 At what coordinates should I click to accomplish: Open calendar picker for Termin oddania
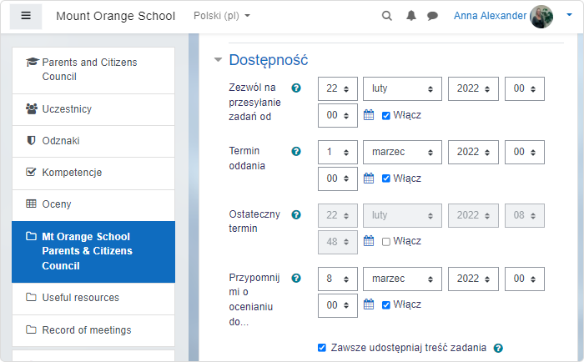tap(369, 178)
